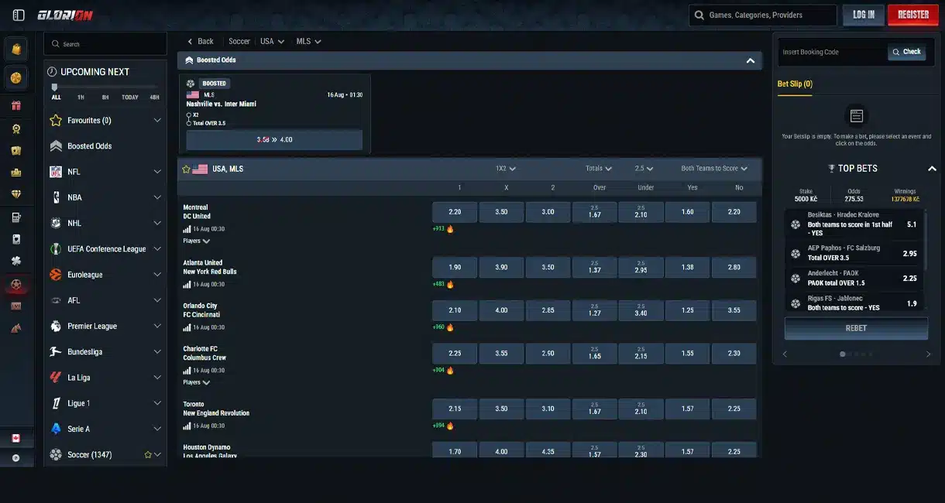945x503 pixels.
Task: Add boosted Nashville vs Inter Miami 4.00 odds
Action: tap(274, 140)
